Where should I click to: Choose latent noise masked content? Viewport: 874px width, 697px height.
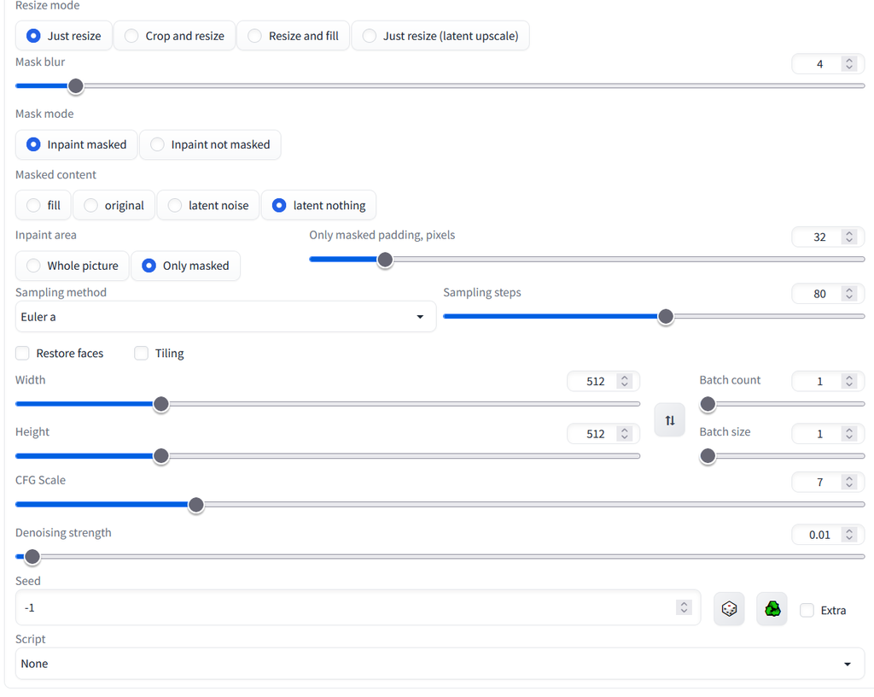click(209, 205)
